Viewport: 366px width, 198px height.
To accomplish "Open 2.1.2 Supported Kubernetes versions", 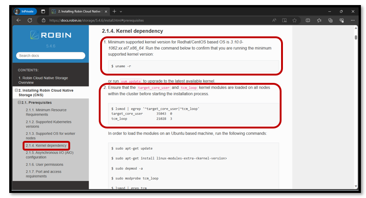I will [x=48, y=124].
